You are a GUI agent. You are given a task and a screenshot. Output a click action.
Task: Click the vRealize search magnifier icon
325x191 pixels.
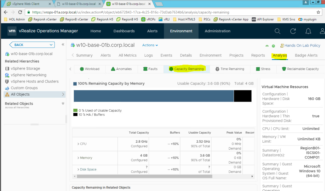point(277,31)
